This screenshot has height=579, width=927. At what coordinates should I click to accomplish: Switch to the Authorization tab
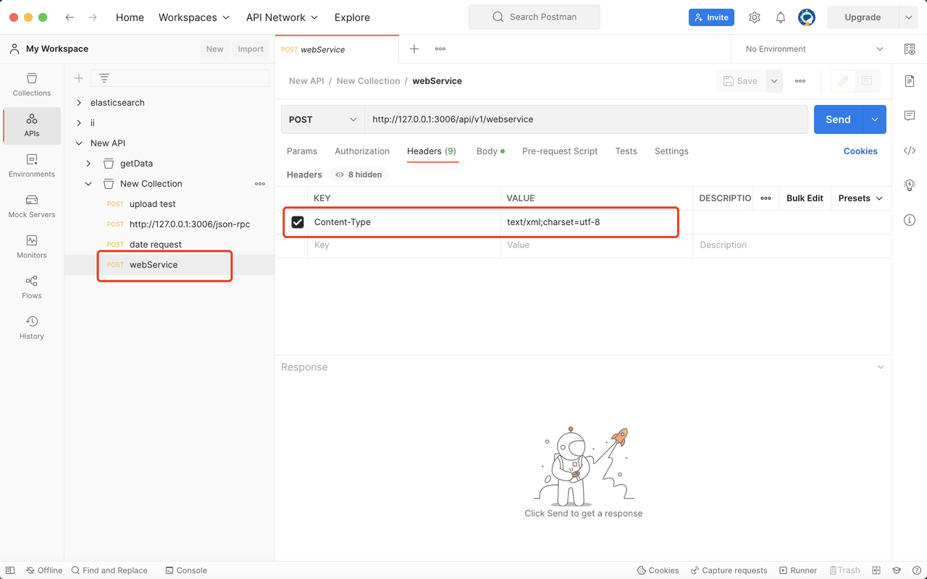click(362, 151)
